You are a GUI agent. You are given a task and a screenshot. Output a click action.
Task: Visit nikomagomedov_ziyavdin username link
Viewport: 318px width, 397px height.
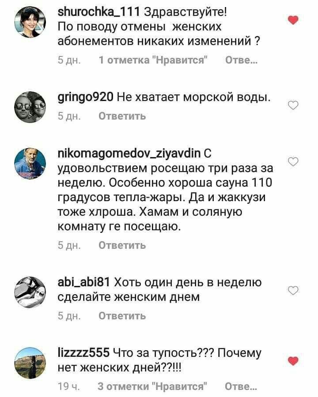129,154
